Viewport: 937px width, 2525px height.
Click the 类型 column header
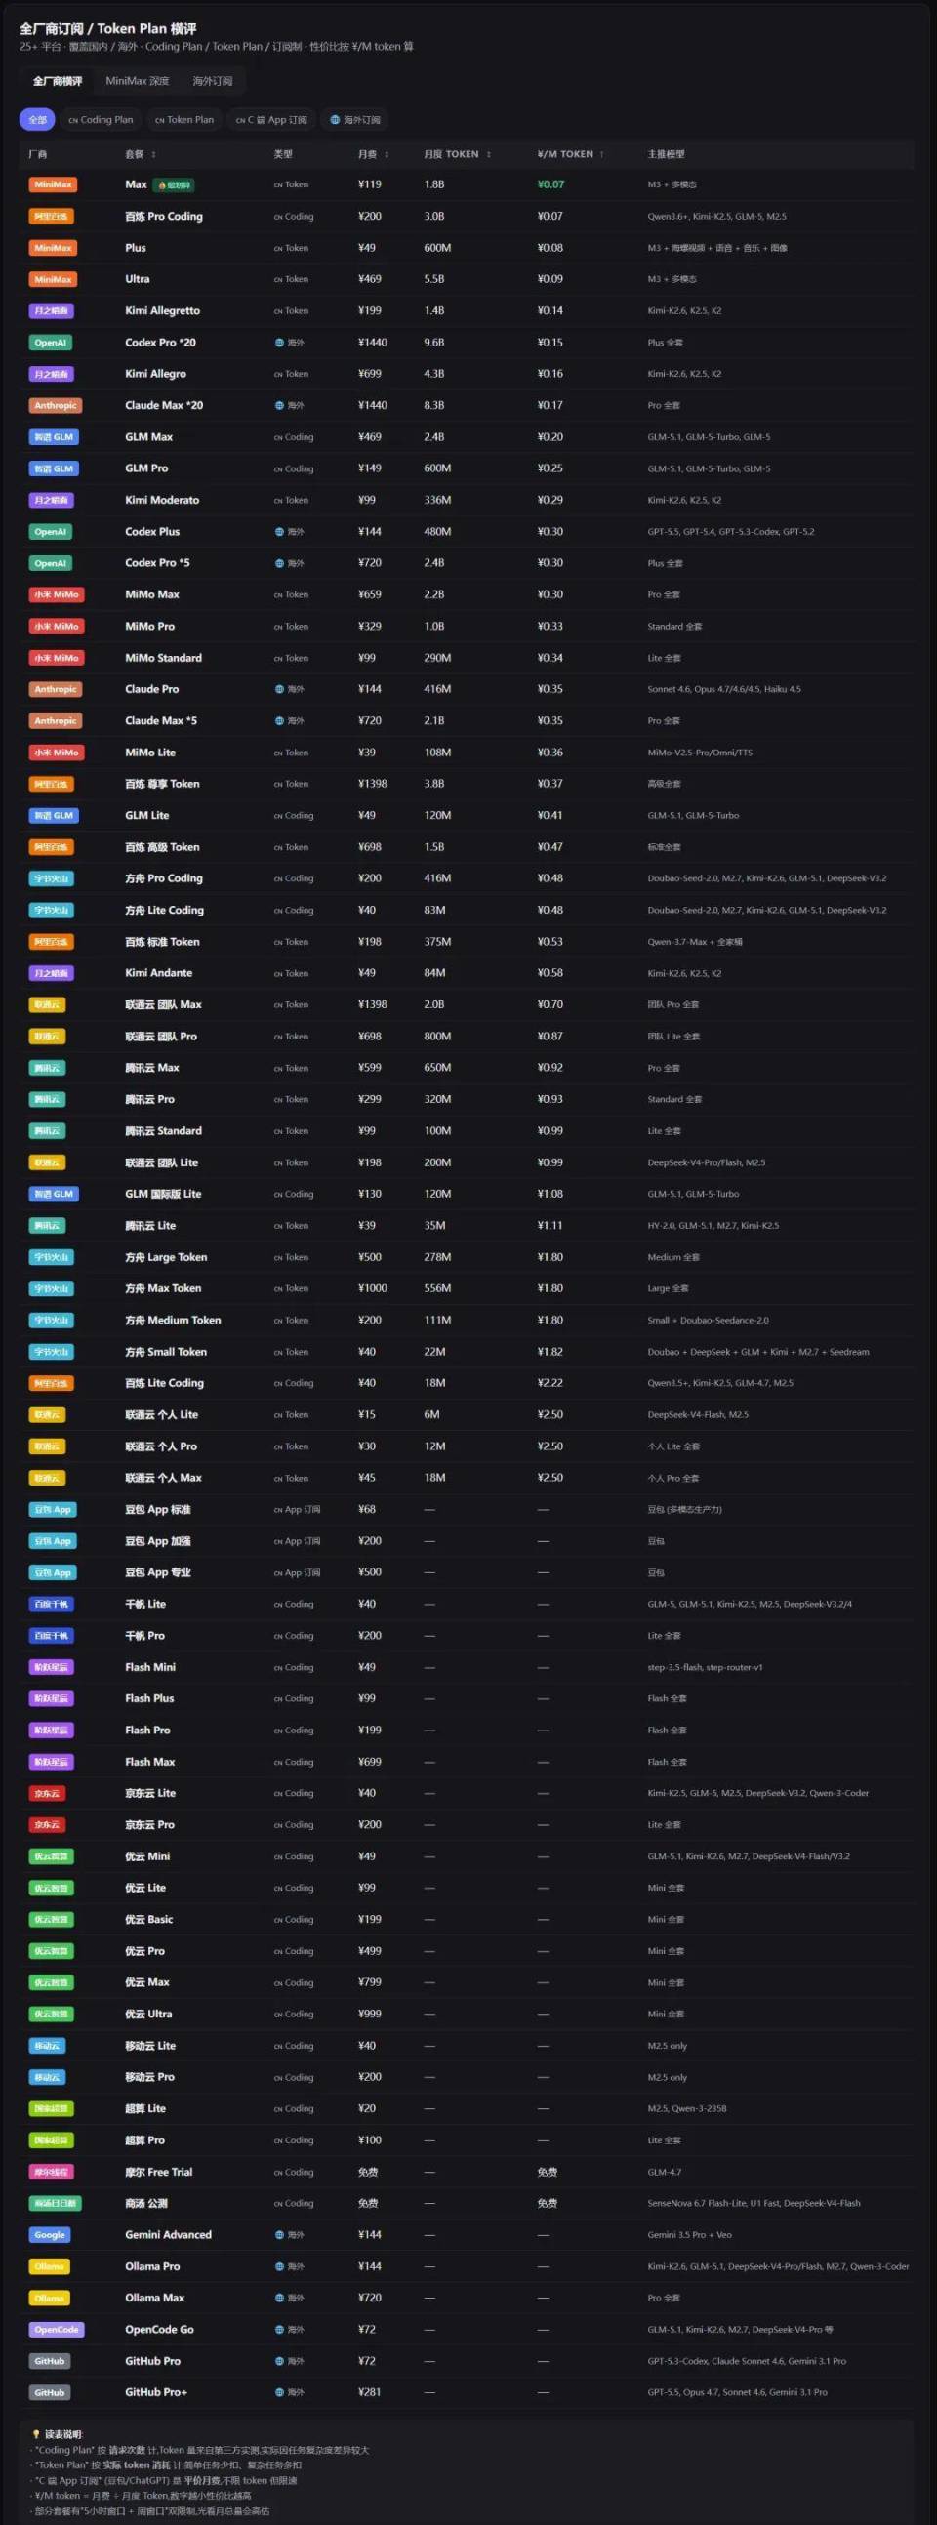tap(283, 155)
